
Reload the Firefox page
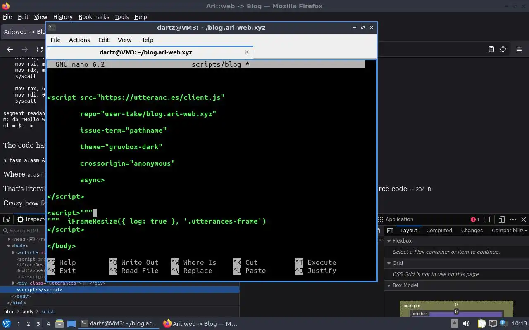40,49
